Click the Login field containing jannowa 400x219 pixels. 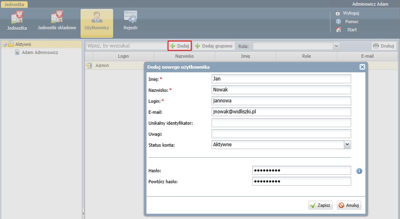(x=281, y=101)
